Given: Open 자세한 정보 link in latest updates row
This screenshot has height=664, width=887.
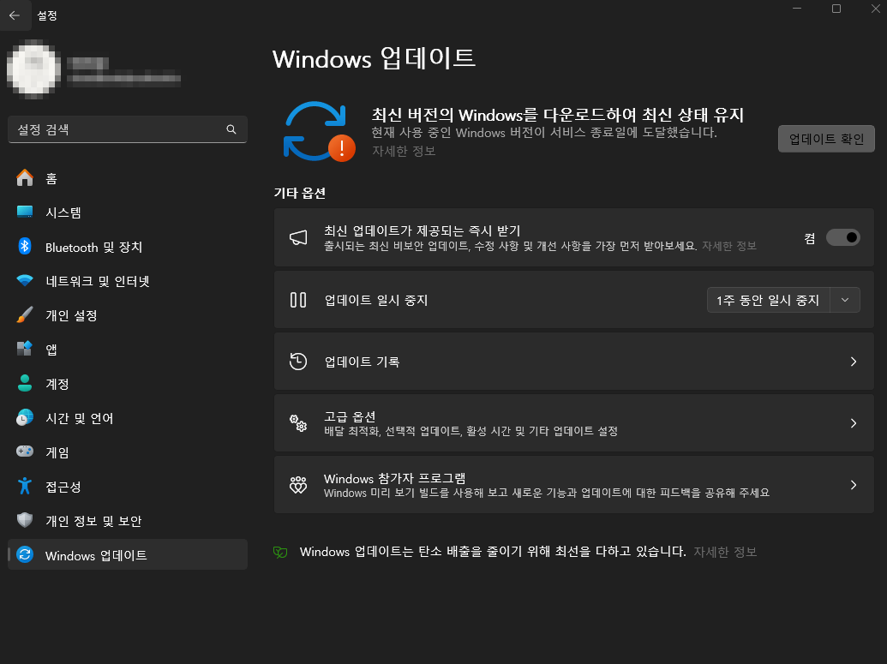Looking at the screenshot, I should 729,246.
